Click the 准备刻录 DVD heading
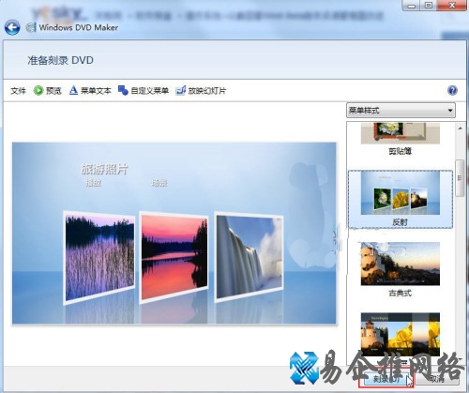Viewport: 469px width, 393px height. pyautogui.click(x=60, y=60)
